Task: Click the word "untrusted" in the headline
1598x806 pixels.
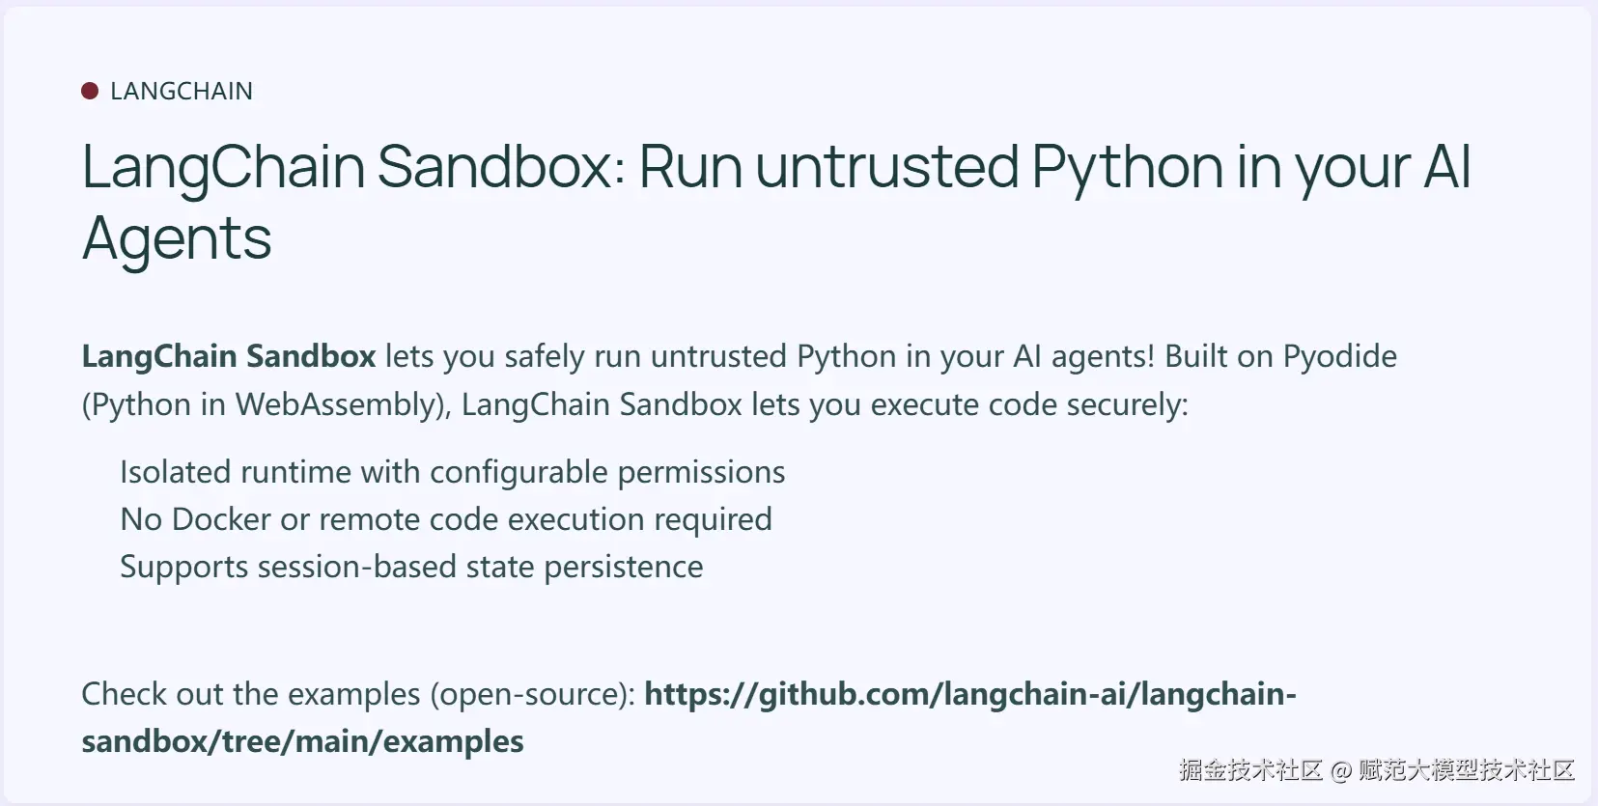Action: (x=886, y=166)
